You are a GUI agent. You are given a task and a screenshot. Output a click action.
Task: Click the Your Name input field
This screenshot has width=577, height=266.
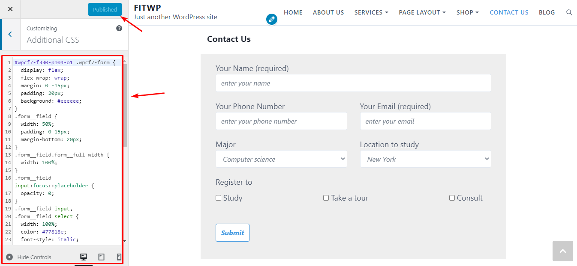click(x=353, y=83)
